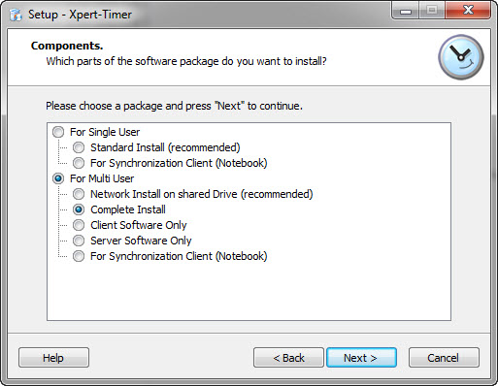Close the Setup window with X
The image size is (498, 386).
(x=468, y=11)
